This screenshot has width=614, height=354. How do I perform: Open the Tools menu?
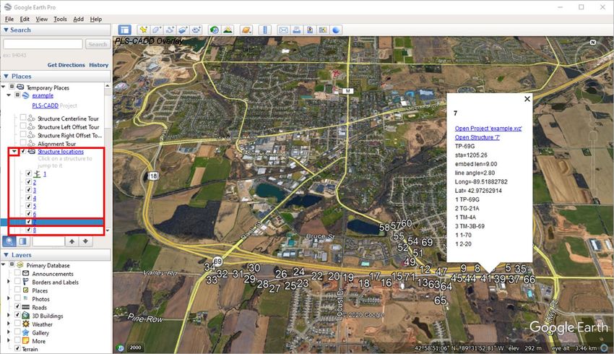[x=60, y=19]
